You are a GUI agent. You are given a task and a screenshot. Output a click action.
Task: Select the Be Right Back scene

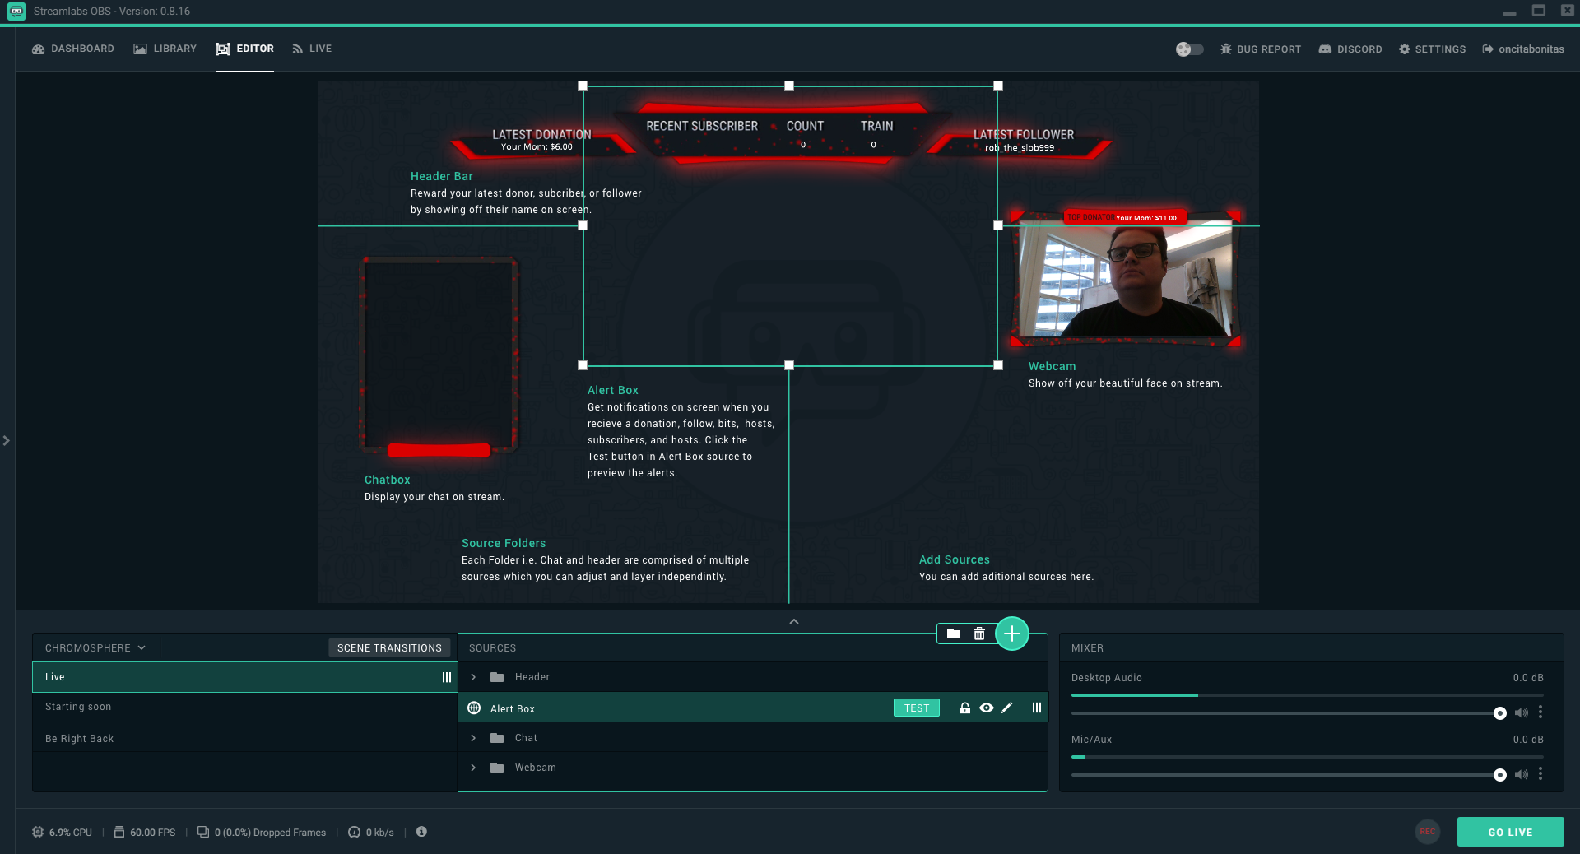[x=244, y=739]
